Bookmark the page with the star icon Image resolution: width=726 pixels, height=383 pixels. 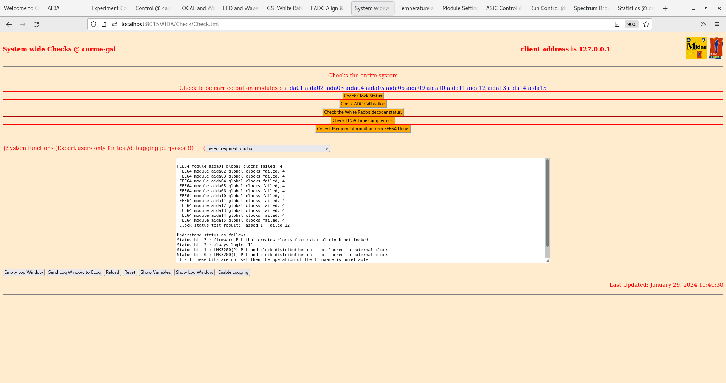coord(646,24)
